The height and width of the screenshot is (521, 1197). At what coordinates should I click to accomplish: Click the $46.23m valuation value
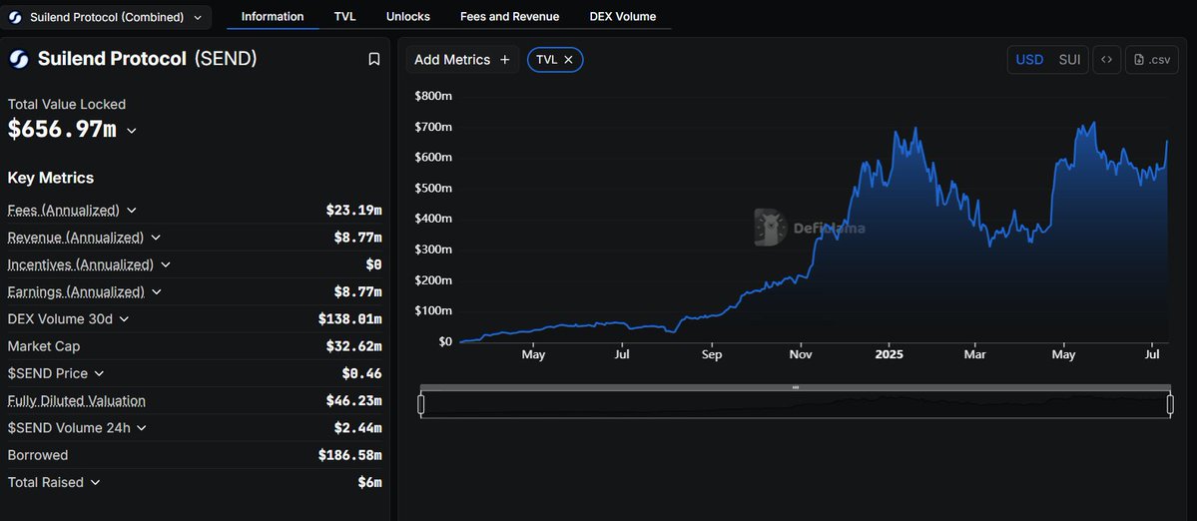pos(353,400)
